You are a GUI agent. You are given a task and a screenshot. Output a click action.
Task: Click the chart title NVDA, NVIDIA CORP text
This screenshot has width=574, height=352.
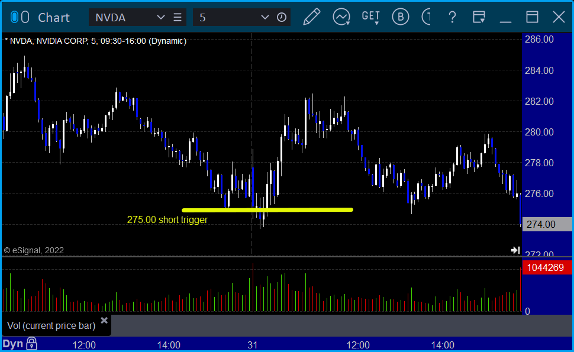tap(95, 41)
